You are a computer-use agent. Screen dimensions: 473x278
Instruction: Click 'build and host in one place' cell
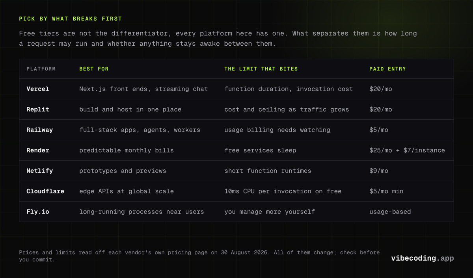tap(130, 109)
